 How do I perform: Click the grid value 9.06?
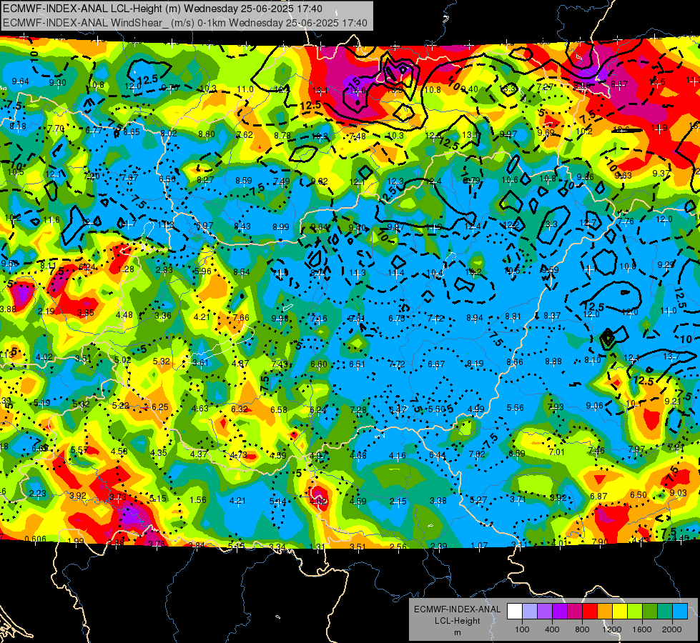(x=594, y=405)
